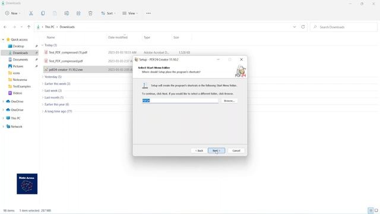Open the Notearena folder in sidebar
This screenshot has height=214, width=380.
pos(20,80)
